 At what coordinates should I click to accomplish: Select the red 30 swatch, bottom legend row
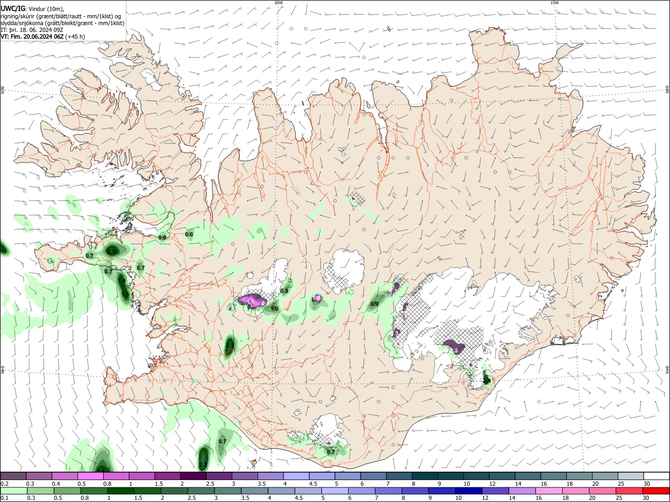point(656,490)
